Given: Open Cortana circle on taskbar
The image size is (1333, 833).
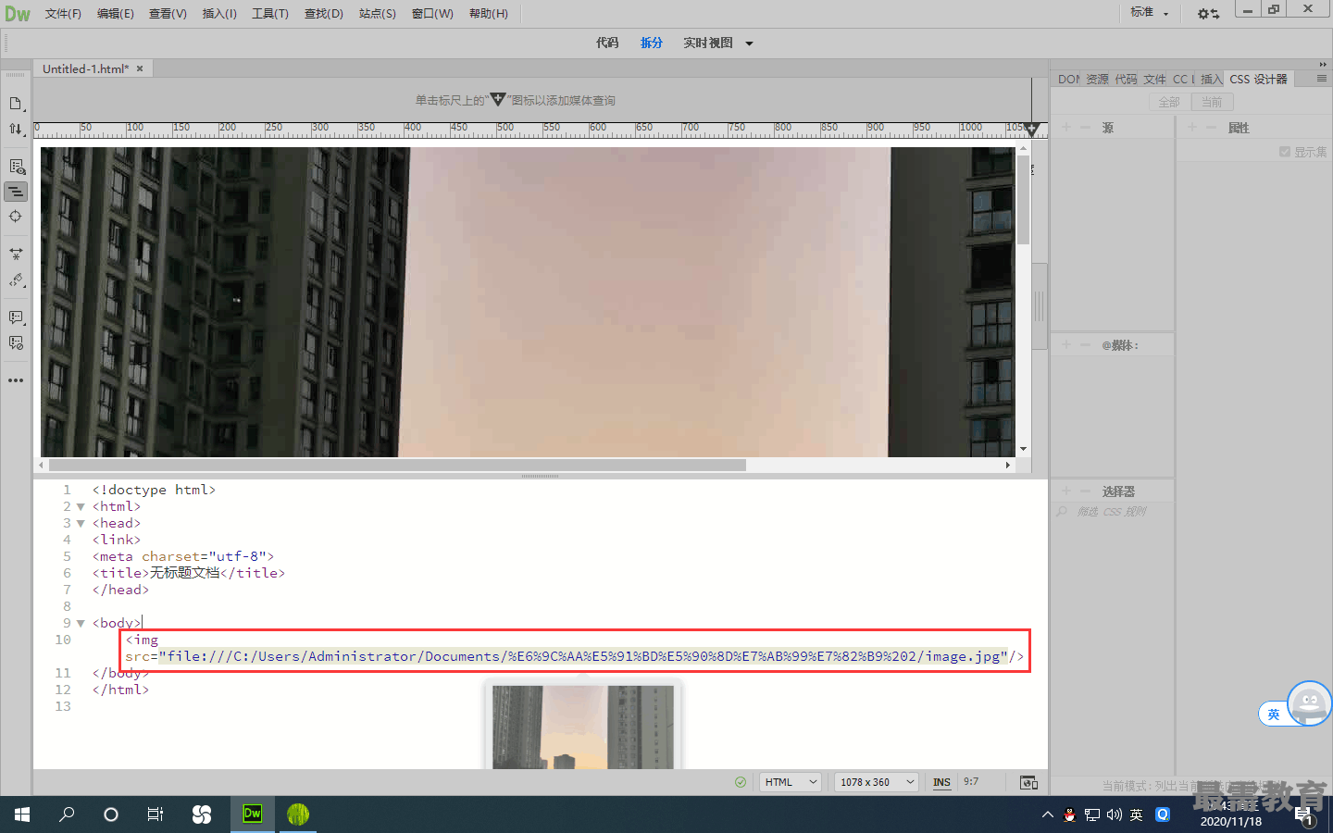Looking at the screenshot, I should (111, 814).
